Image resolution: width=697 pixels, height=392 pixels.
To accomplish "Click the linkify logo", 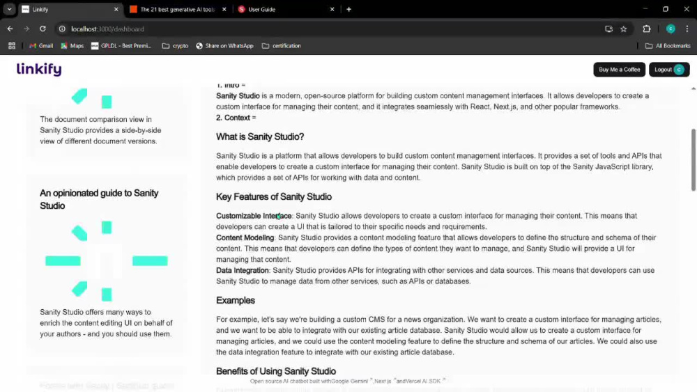I will point(39,69).
